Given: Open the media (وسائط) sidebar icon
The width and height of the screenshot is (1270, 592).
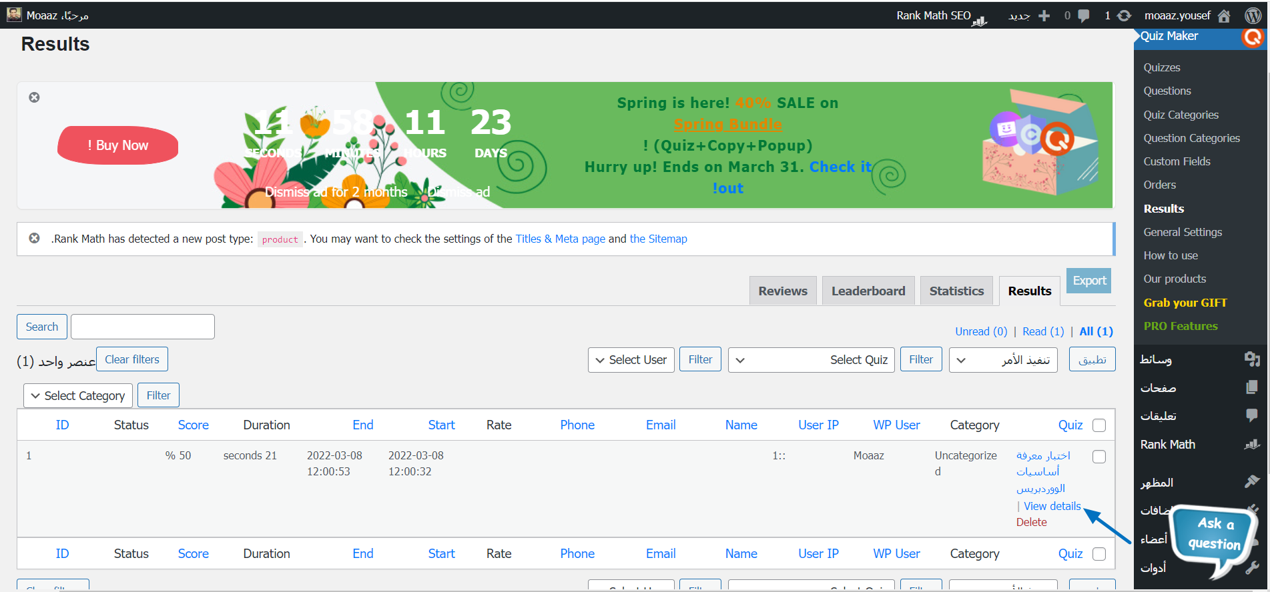Looking at the screenshot, I should point(1252,359).
